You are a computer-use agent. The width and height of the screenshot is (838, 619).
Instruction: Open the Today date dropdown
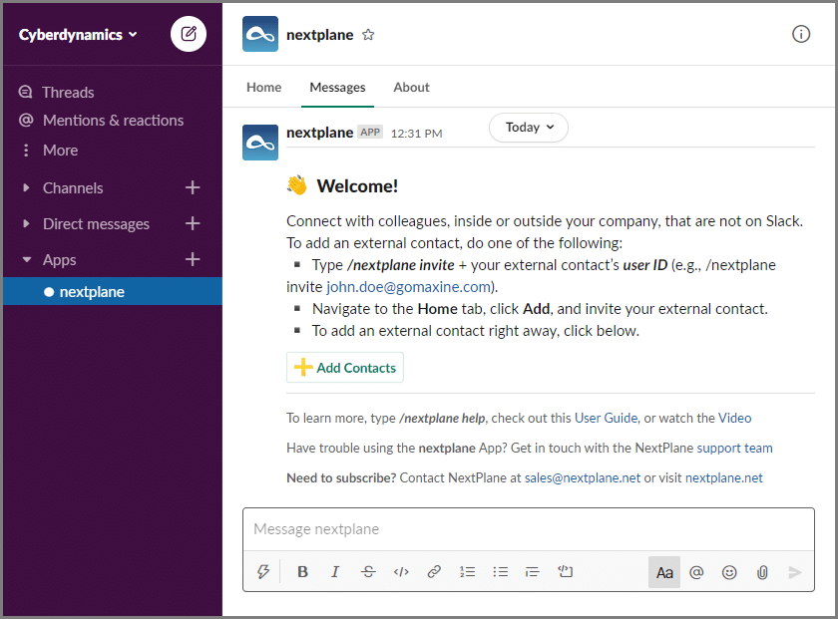pyautogui.click(x=529, y=128)
